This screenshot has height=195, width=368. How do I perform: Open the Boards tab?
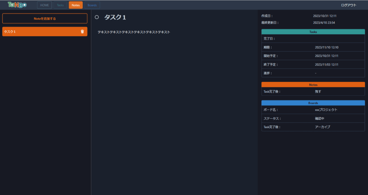[92, 5]
